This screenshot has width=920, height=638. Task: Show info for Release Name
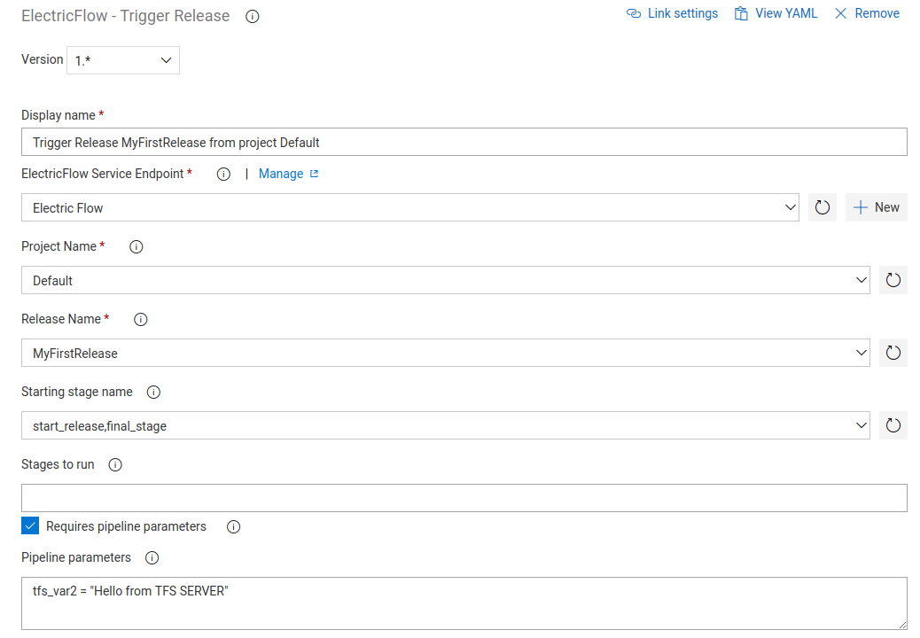tap(141, 320)
